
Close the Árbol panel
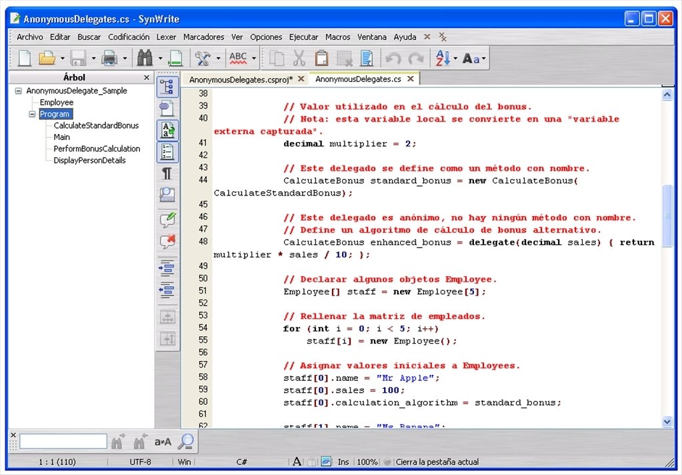[x=147, y=77]
